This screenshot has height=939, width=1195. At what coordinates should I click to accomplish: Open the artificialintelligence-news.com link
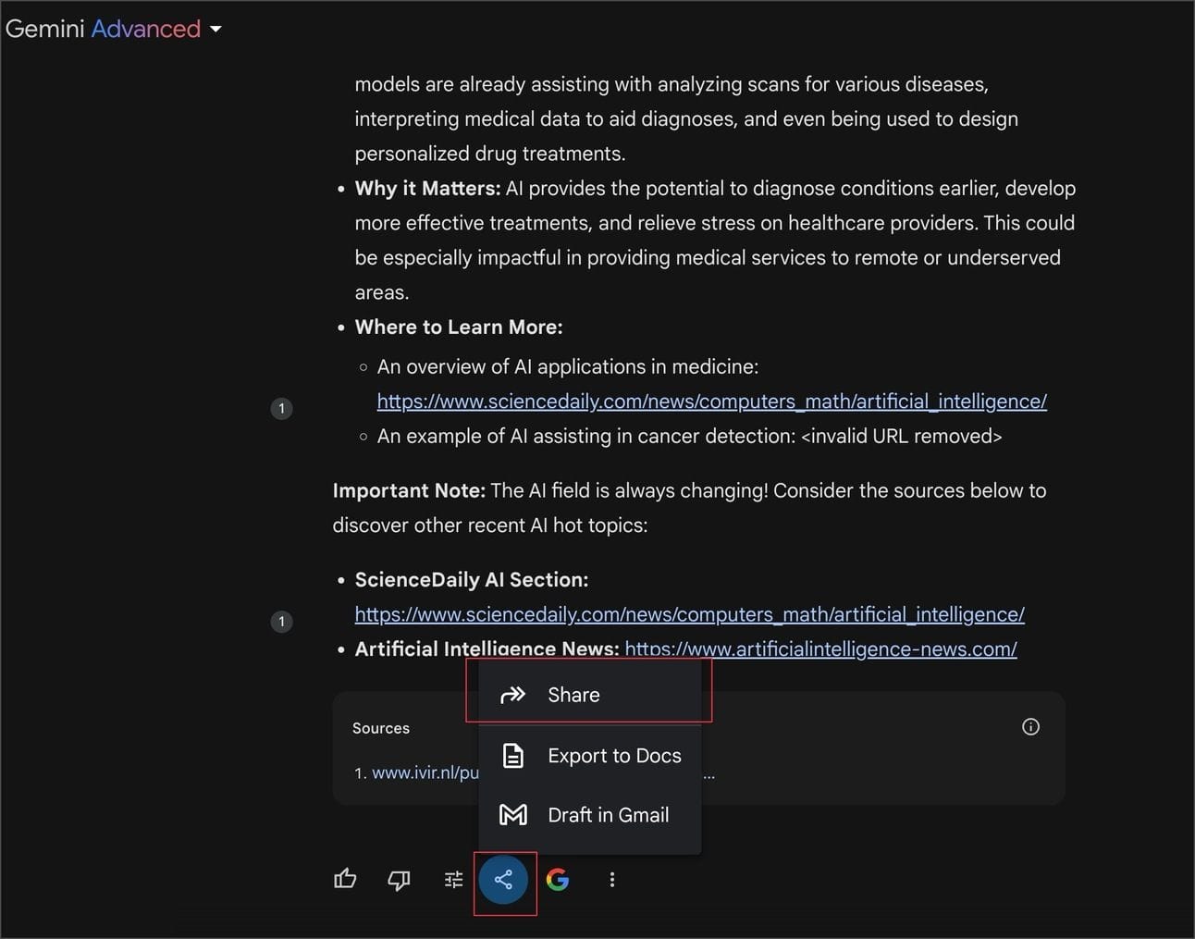820,649
